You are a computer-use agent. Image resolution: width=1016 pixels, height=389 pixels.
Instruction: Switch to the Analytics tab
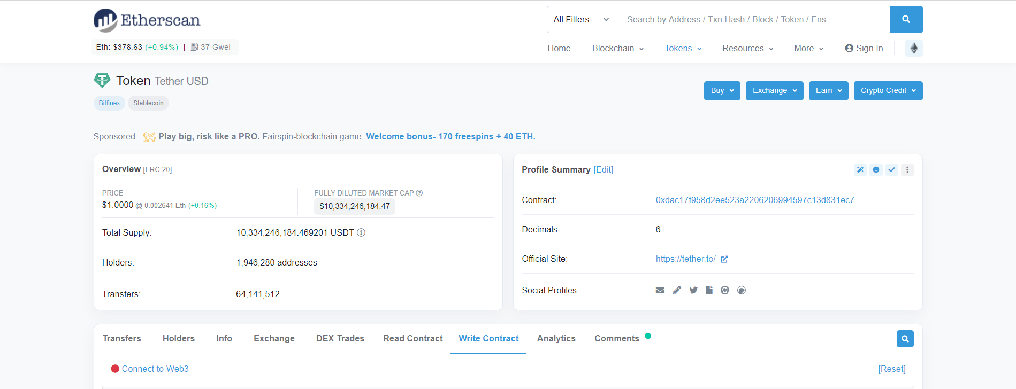[556, 339]
